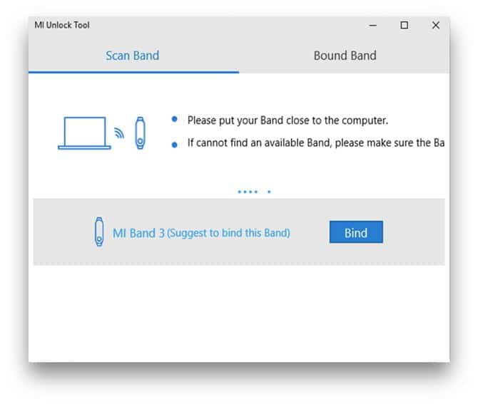Close the MI Unlock Tool window

coord(436,25)
